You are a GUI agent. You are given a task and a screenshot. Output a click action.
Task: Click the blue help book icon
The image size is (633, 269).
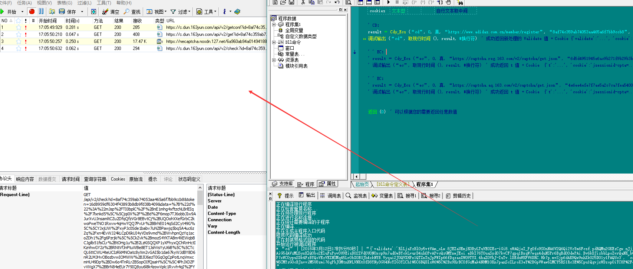pyautogui.click(x=237, y=12)
